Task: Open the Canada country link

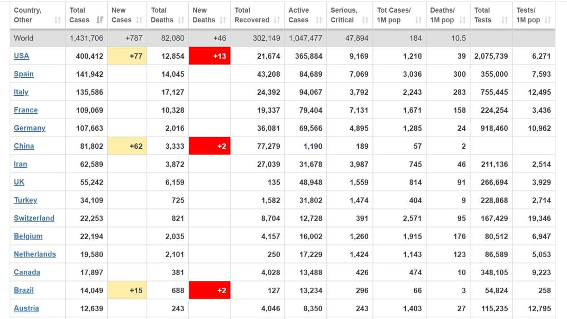Action: 27,272
